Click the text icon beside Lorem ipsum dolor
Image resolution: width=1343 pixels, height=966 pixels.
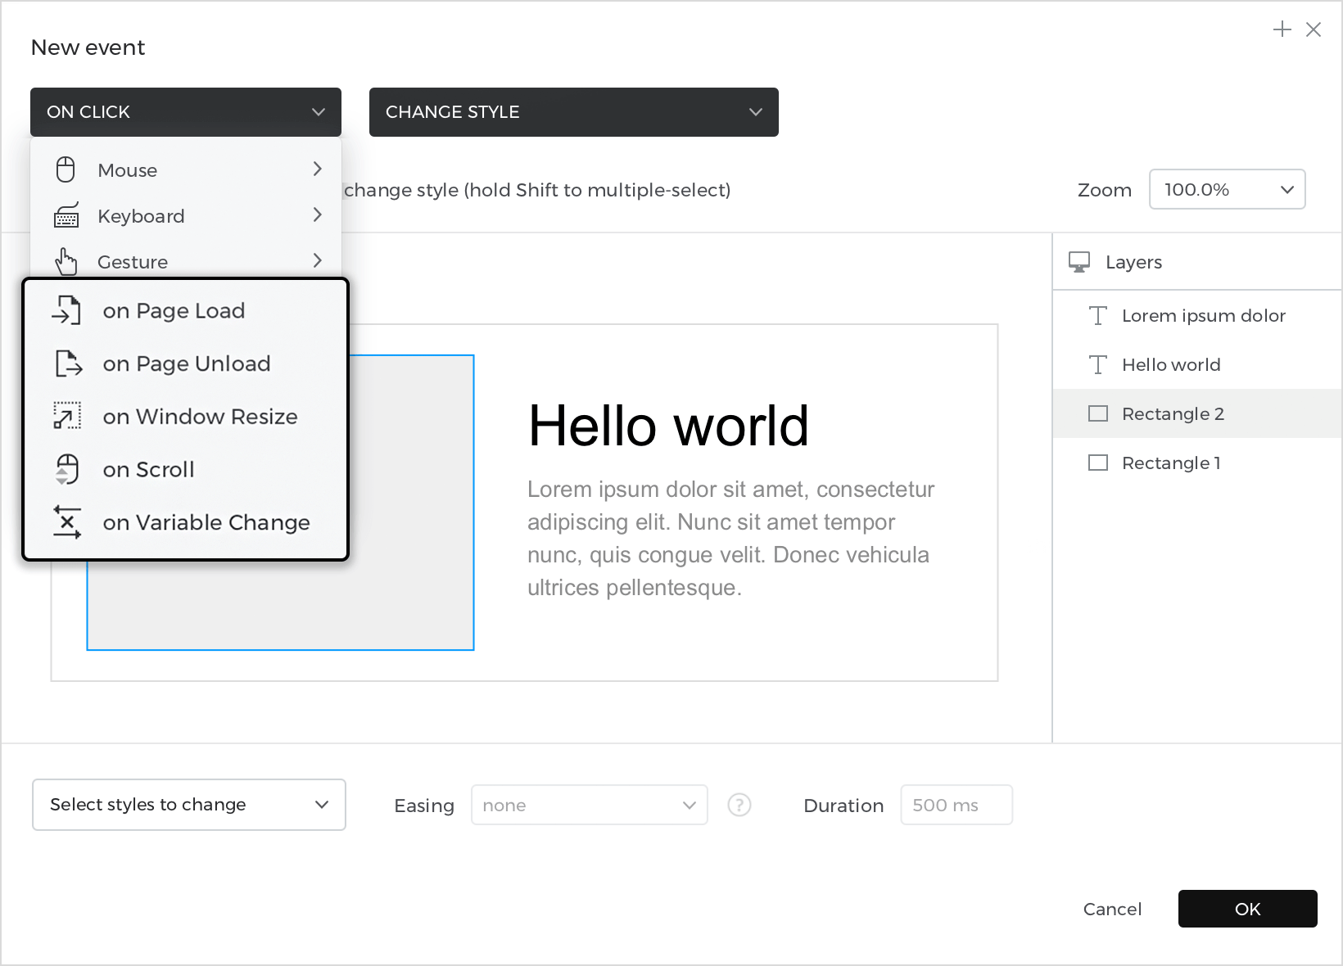[1098, 316]
